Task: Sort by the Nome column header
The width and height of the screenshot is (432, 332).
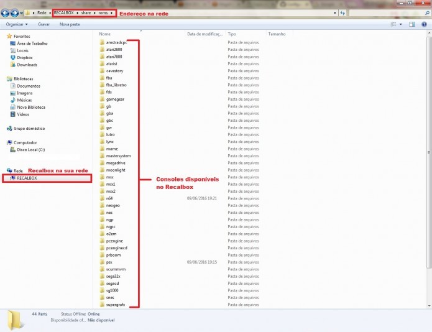Action: tap(104, 34)
